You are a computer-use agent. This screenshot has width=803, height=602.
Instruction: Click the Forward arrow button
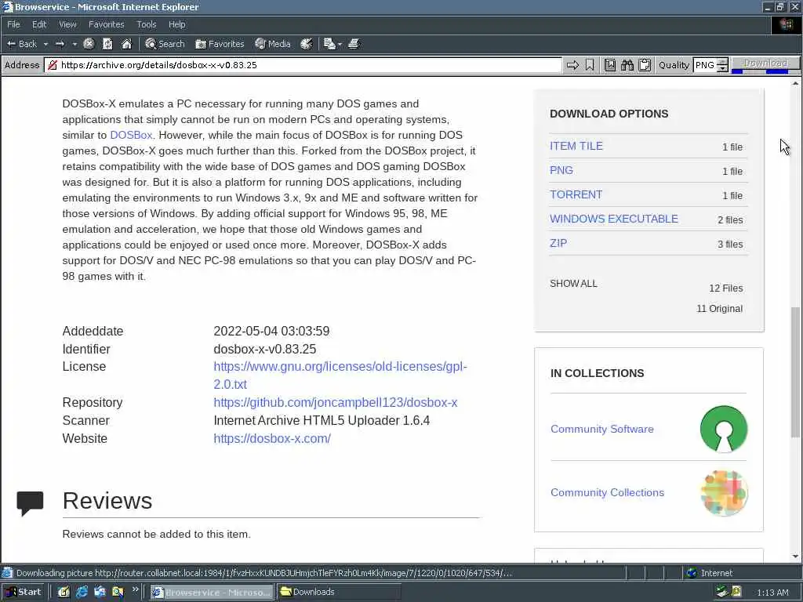[x=60, y=44]
